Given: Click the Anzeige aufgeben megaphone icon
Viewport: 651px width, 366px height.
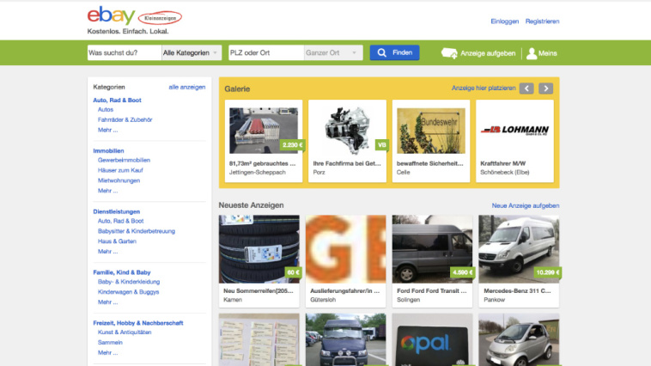Looking at the screenshot, I should coord(449,53).
